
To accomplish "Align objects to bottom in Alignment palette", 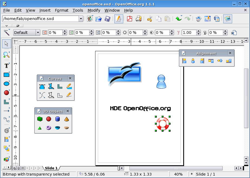I will [x=229, y=61].
